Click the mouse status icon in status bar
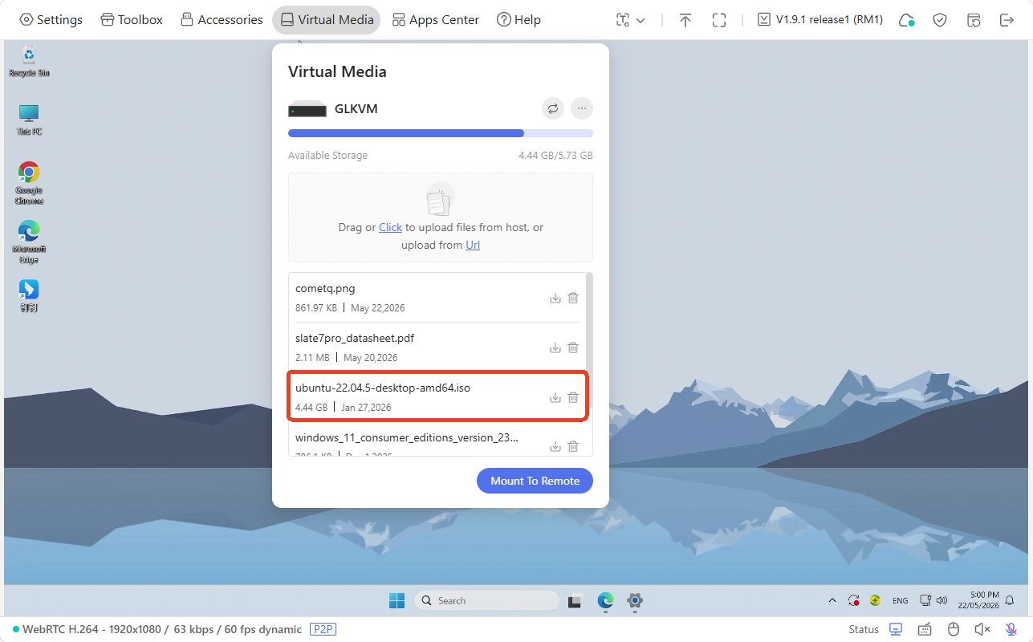Viewport: 1033px width, 642px height. coord(954,629)
